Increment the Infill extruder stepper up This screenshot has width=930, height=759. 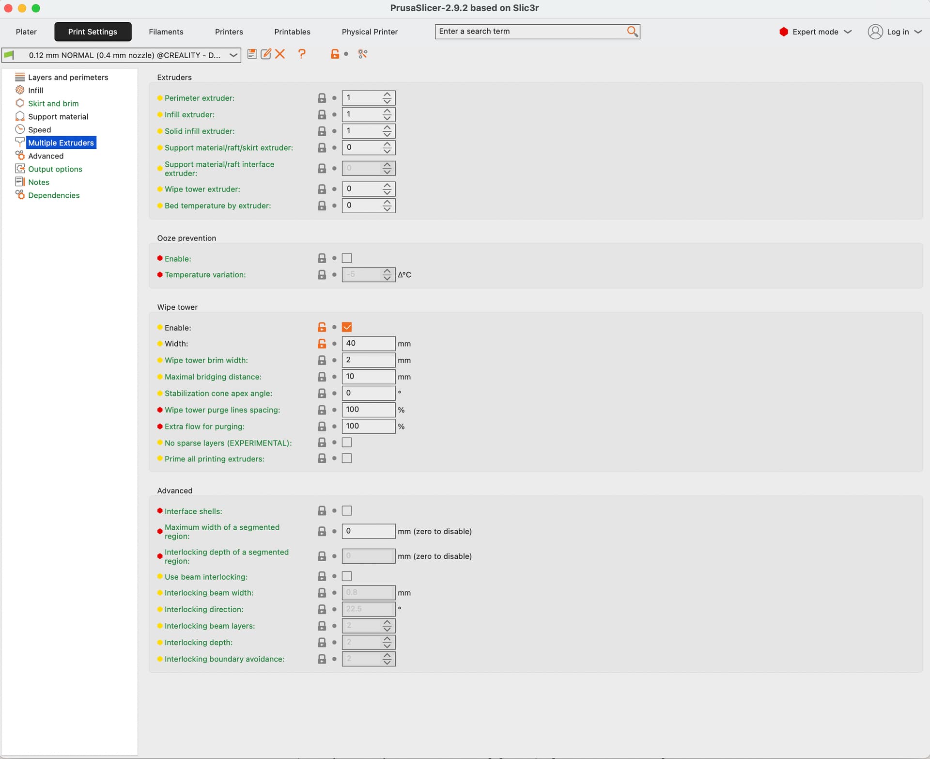[387, 111]
